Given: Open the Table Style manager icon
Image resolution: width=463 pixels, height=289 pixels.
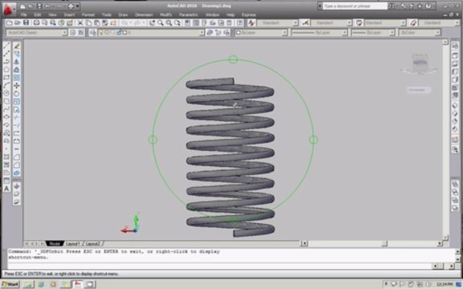Looking at the screenshot, I should pos(359,22).
